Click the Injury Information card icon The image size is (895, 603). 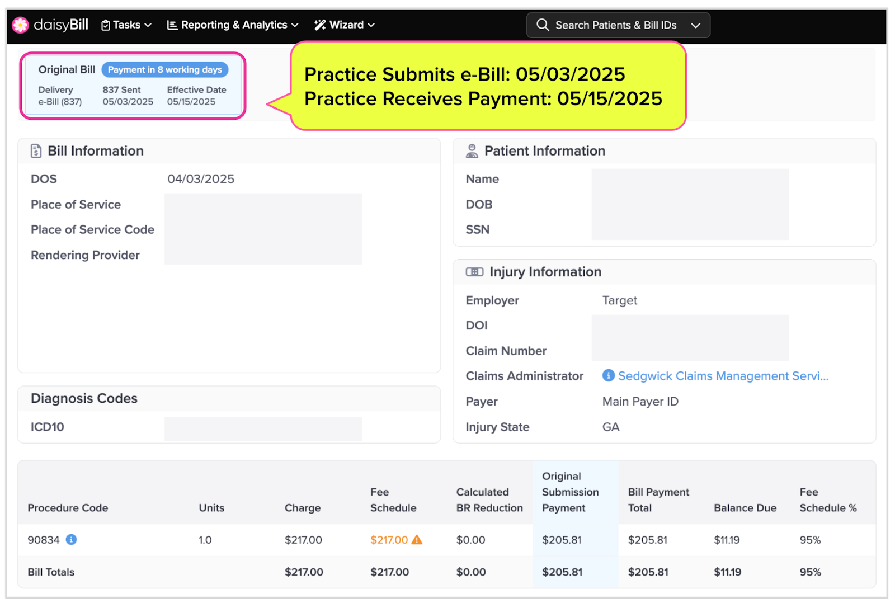474,272
